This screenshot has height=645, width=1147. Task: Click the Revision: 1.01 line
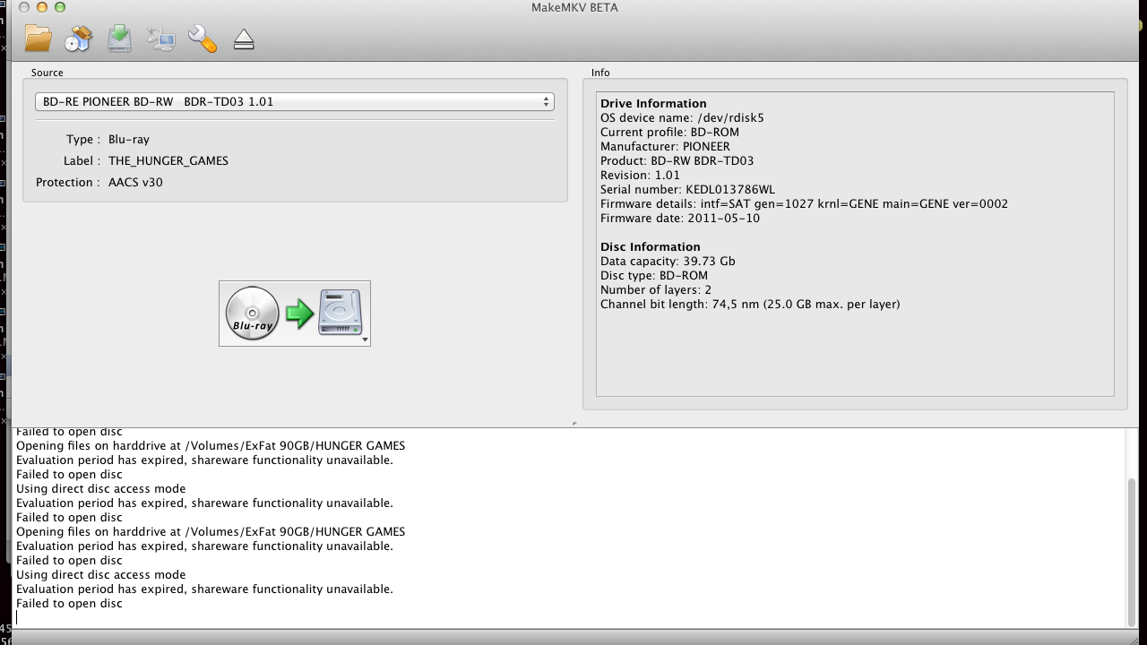click(x=640, y=176)
